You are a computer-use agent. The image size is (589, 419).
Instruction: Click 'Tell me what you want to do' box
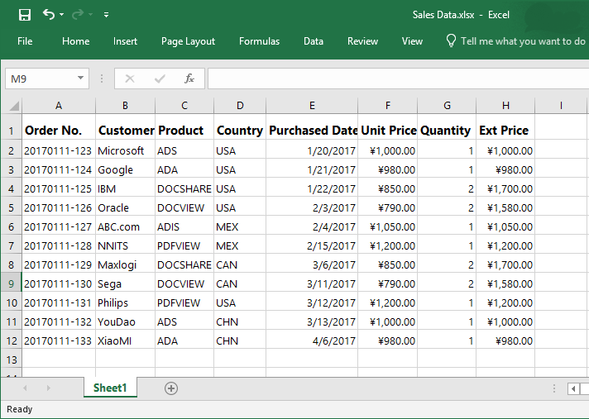(x=523, y=40)
